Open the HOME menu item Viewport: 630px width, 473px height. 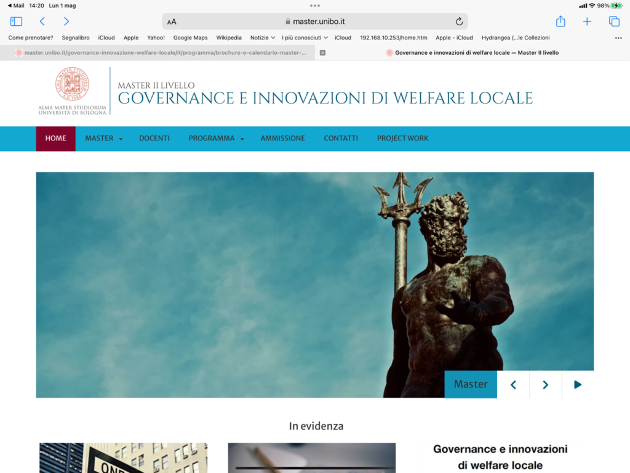(x=55, y=139)
